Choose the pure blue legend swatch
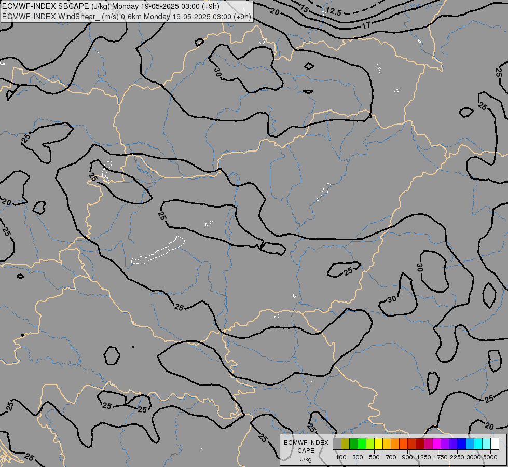 pos(462,444)
